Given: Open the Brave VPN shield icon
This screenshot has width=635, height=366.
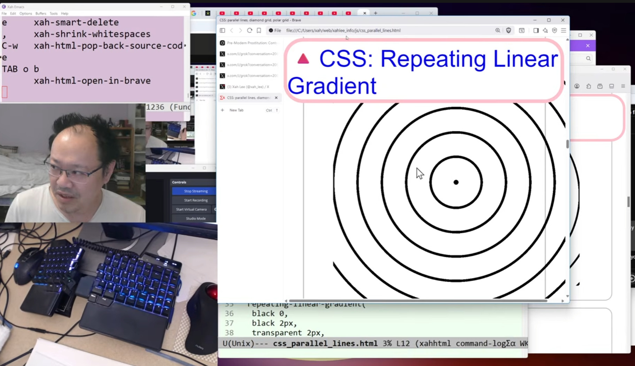Looking at the screenshot, I should (x=555, y=30).
